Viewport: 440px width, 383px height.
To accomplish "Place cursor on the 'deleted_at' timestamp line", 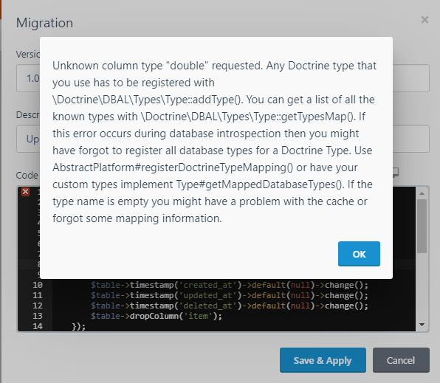I will (x=230, y=306).
